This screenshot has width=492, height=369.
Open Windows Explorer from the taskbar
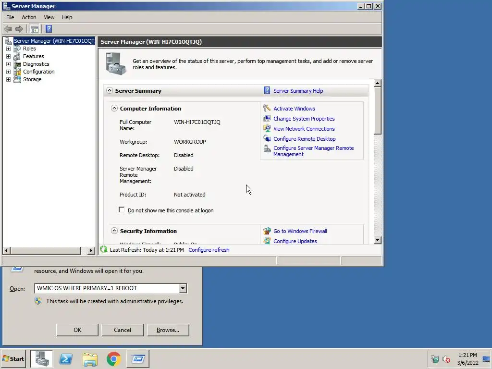(x=90, y=358)
